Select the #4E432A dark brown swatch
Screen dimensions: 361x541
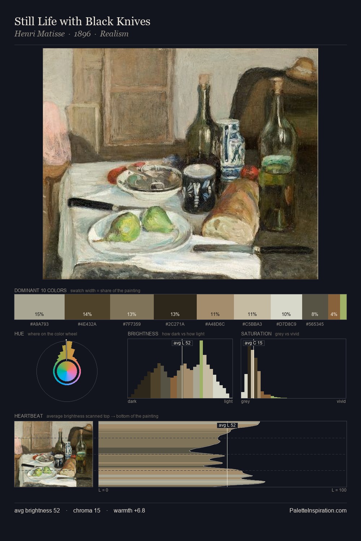point(87,307)
